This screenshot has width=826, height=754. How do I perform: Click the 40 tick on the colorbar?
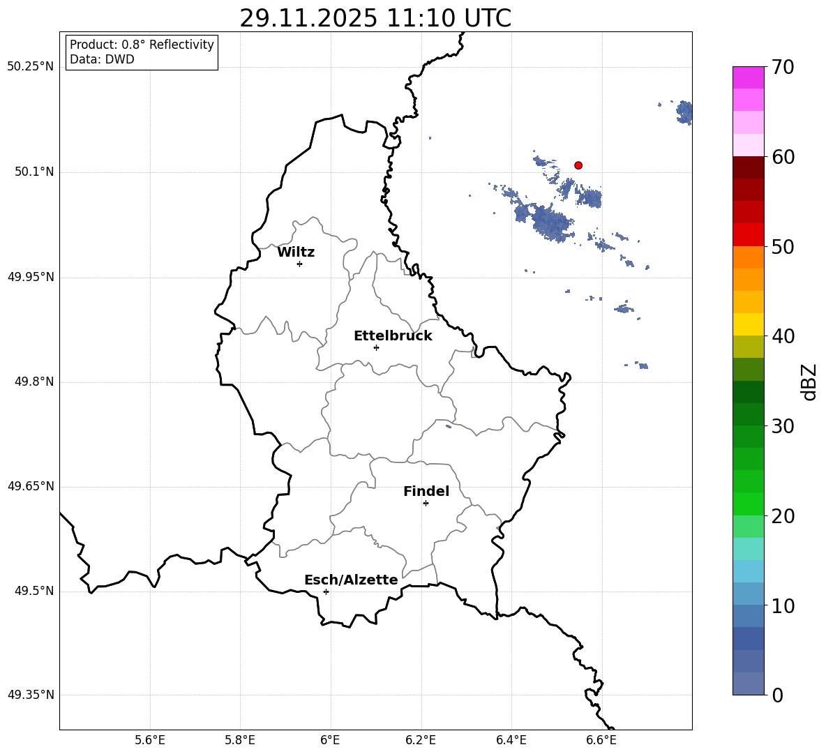point(782,336)
